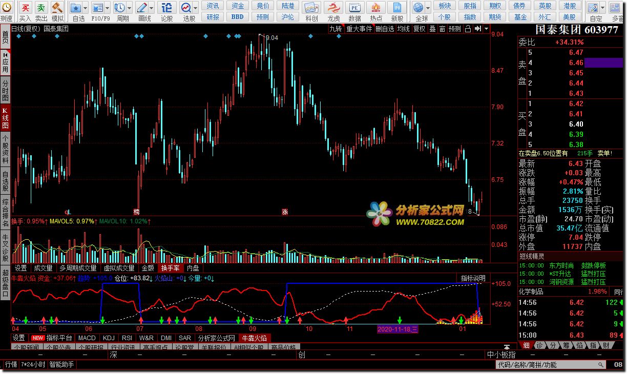The width and height of the screenshot is (628, 374).
Task: Expand the F10/F9 dropdown arrow
Action: [107, 8]
